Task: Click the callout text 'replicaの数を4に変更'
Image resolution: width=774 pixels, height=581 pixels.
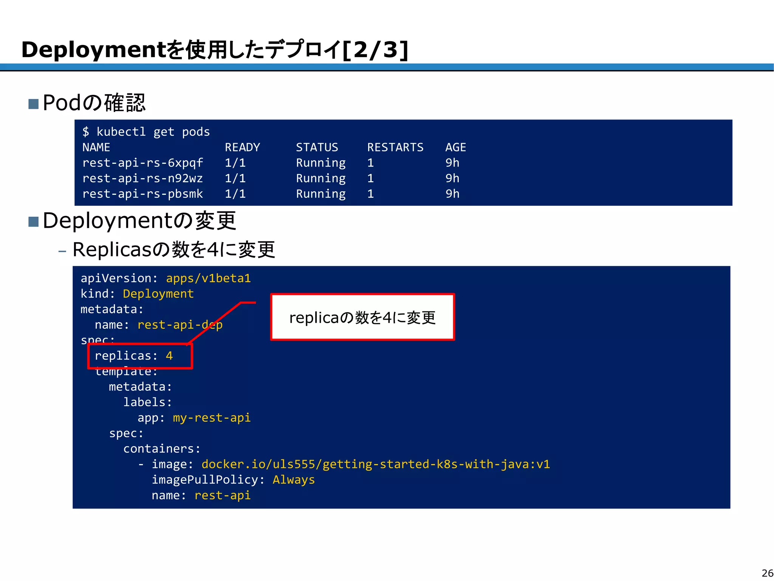Action: pyautogui.click(x=362, y=317)
